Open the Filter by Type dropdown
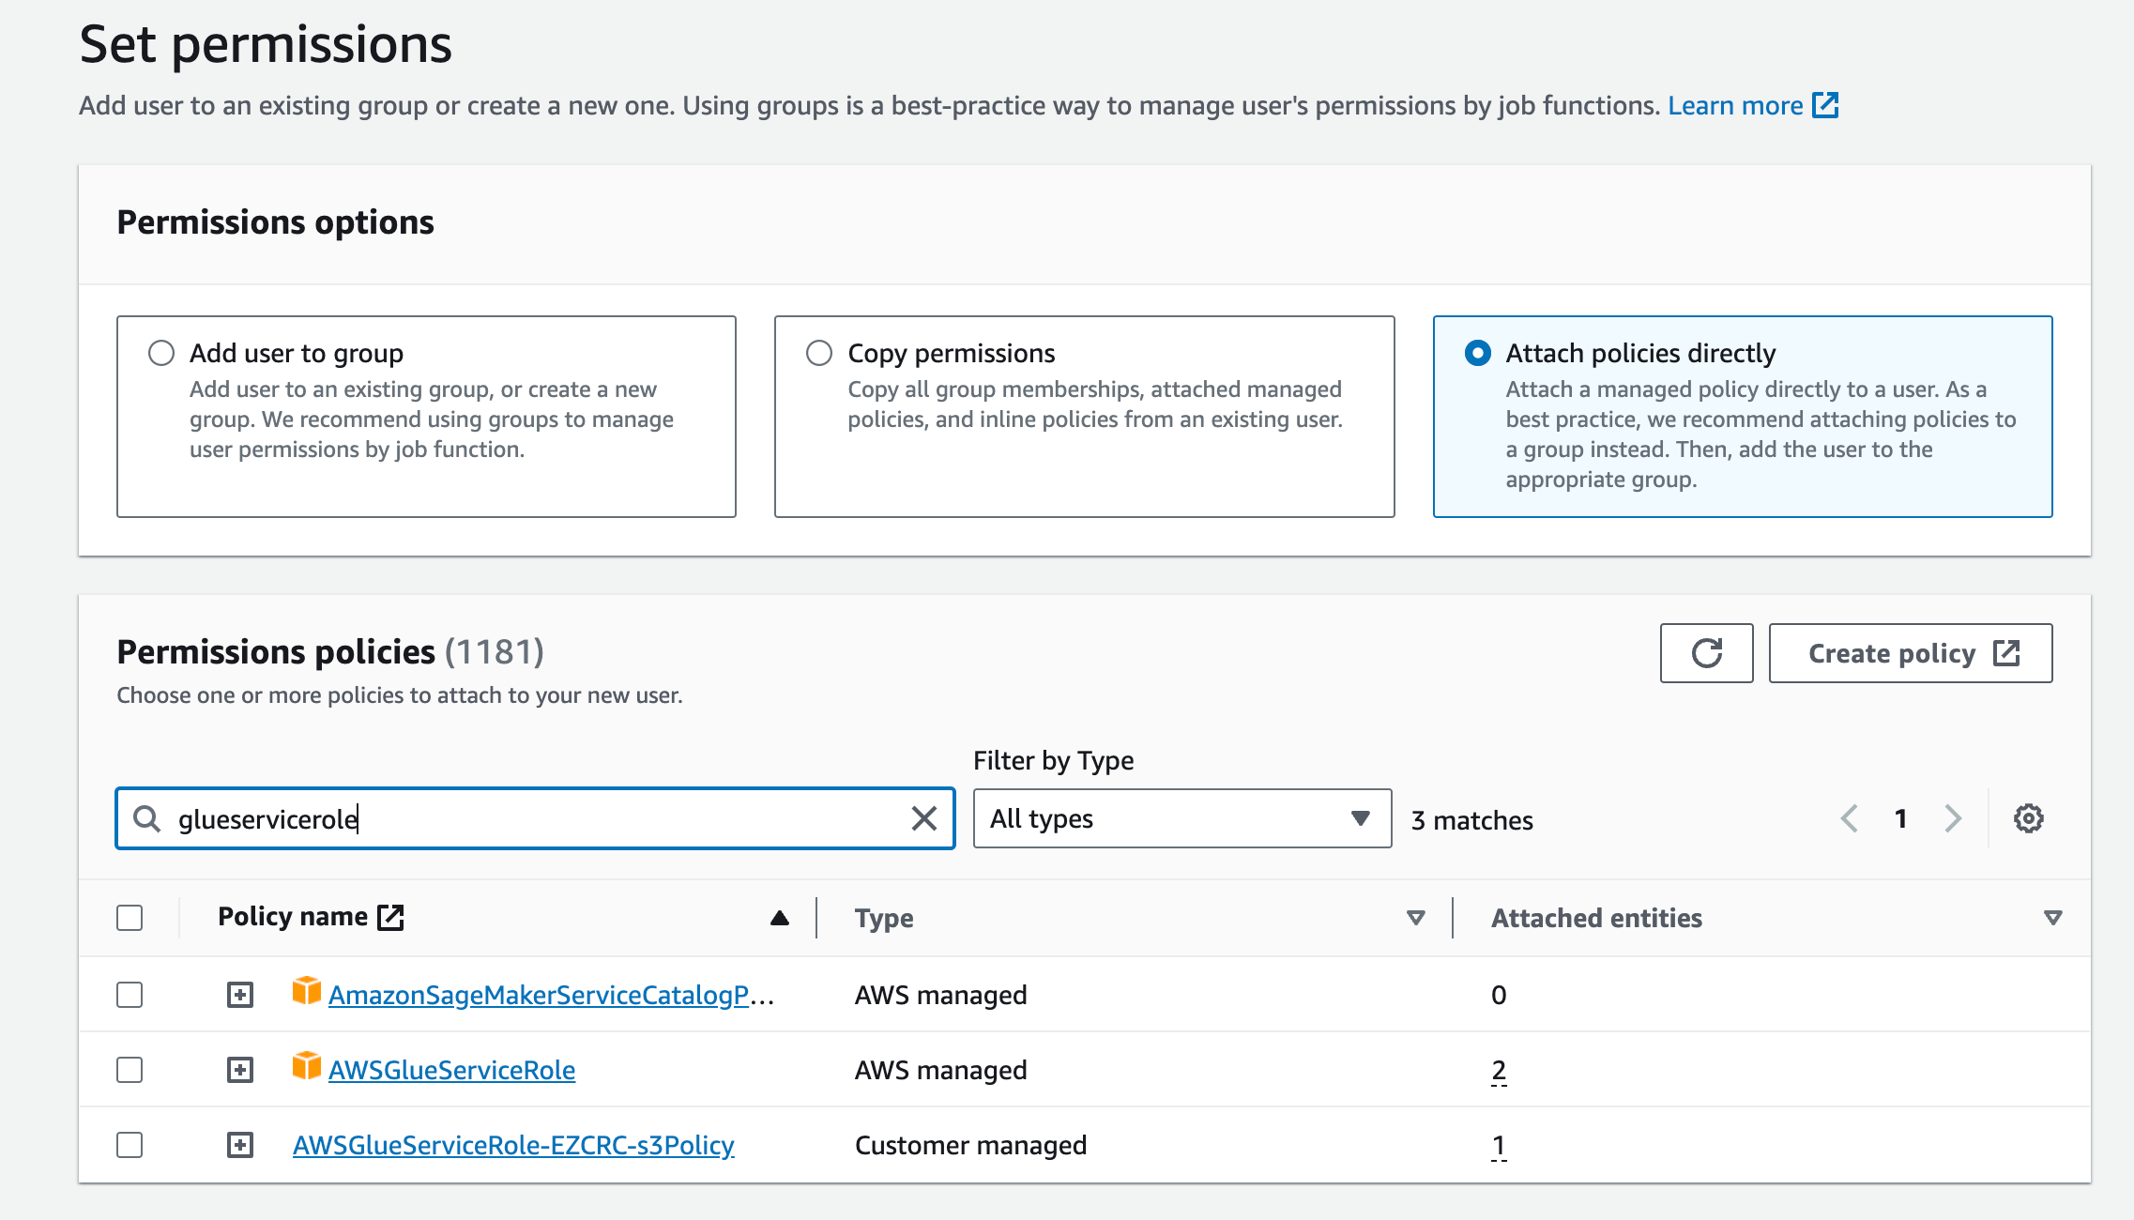Screen dimensions: 2134x1220 coord(1181,818)
